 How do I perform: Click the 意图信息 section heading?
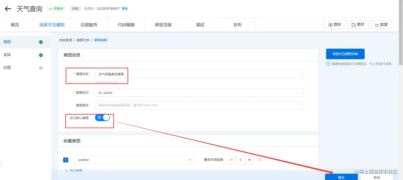click(x=72, y=55)
